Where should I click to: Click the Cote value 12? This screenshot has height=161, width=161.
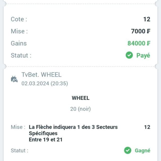147,19
